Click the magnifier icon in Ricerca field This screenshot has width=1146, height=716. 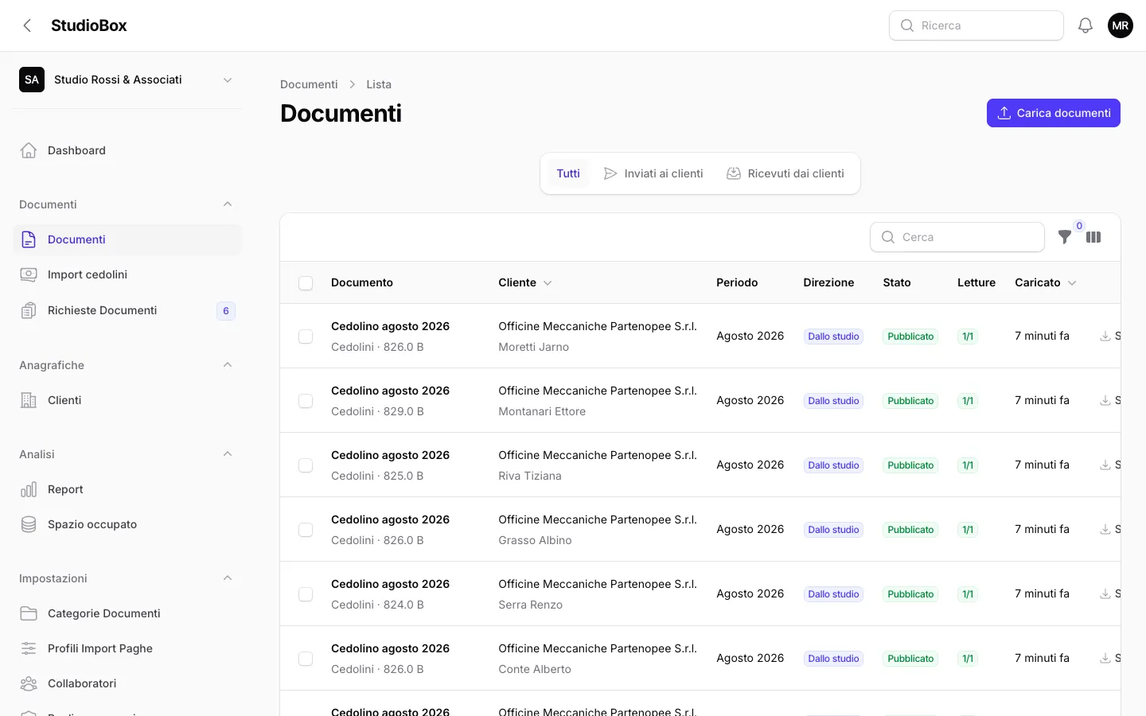[907, 25]
